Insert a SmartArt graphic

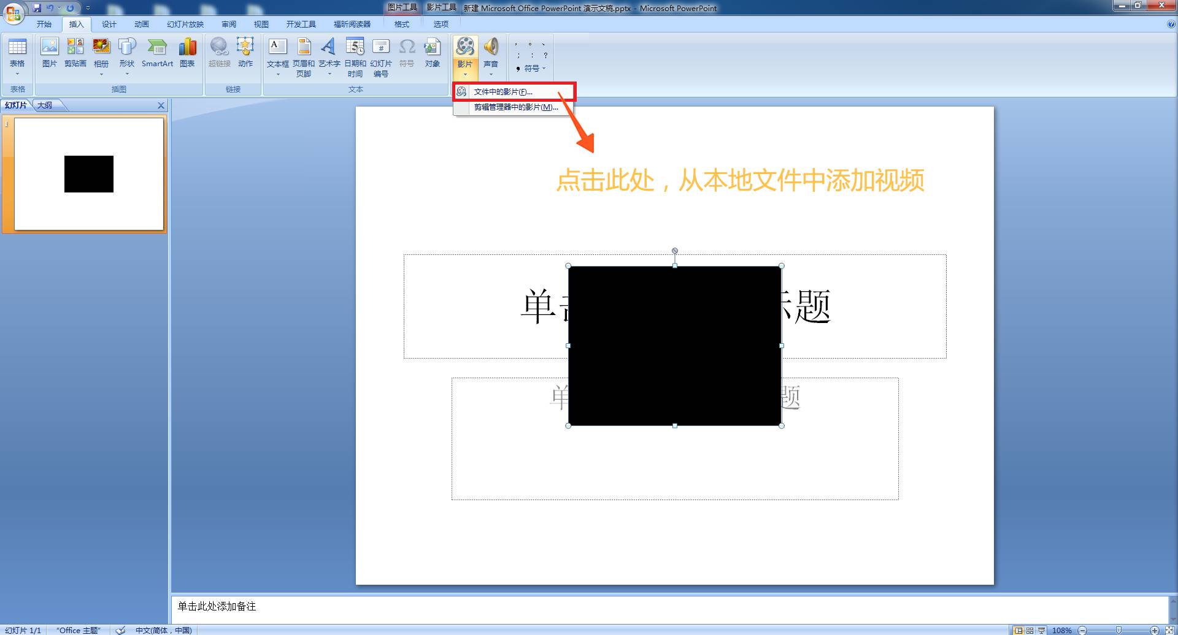(157, 53)
